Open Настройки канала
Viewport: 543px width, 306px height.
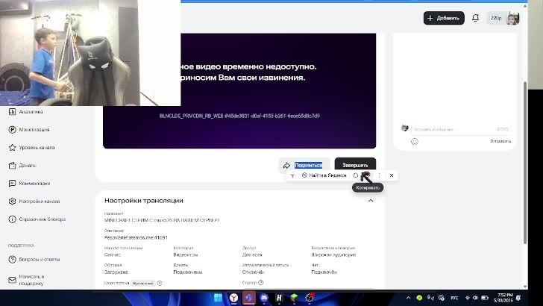pyautogui.click(x=34, y=202)
